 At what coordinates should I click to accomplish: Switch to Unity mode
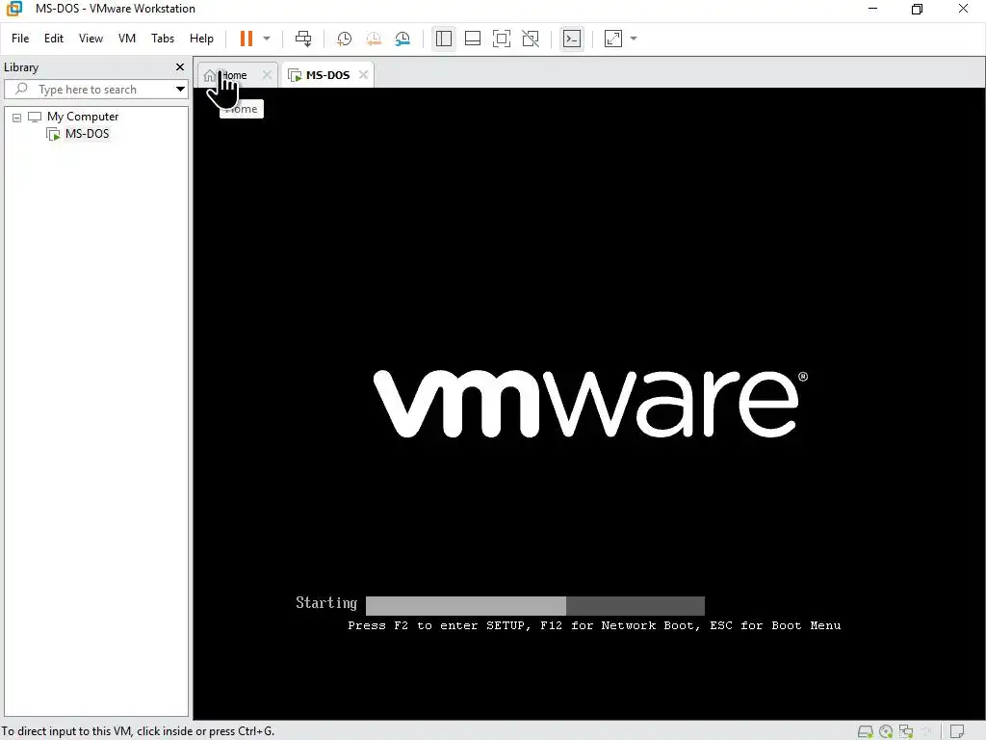531,39
